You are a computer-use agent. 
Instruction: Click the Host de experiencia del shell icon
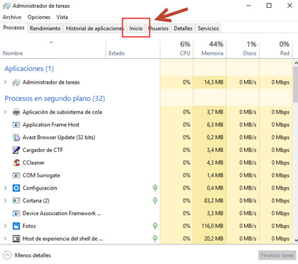coord(16,238)
